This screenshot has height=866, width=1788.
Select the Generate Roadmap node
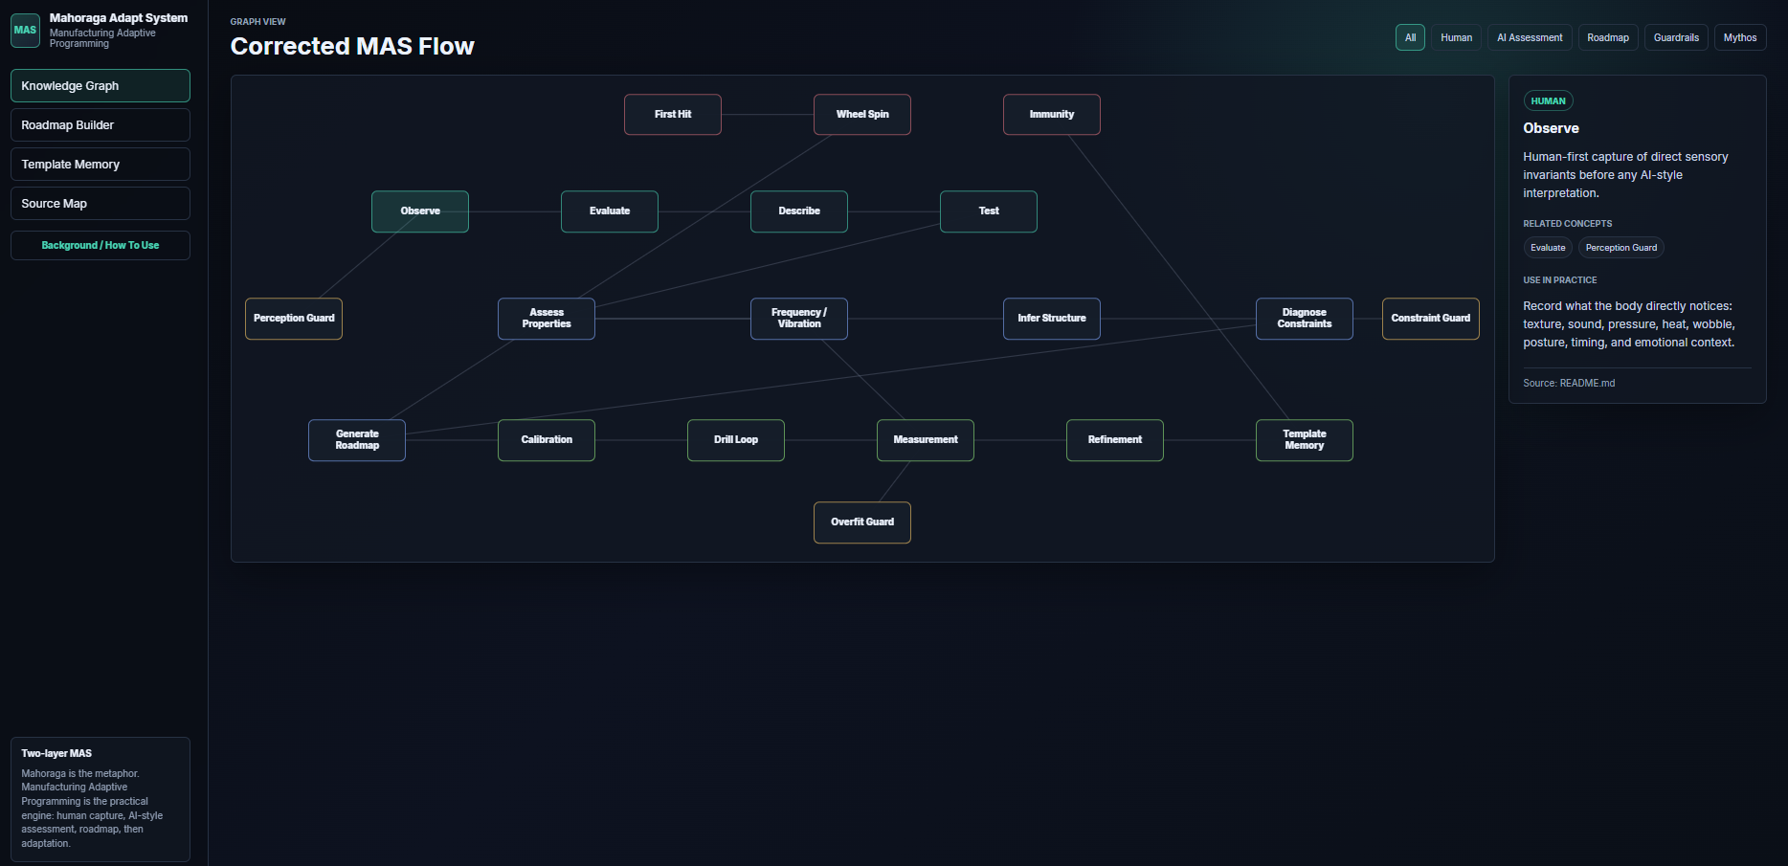(357, 439)
